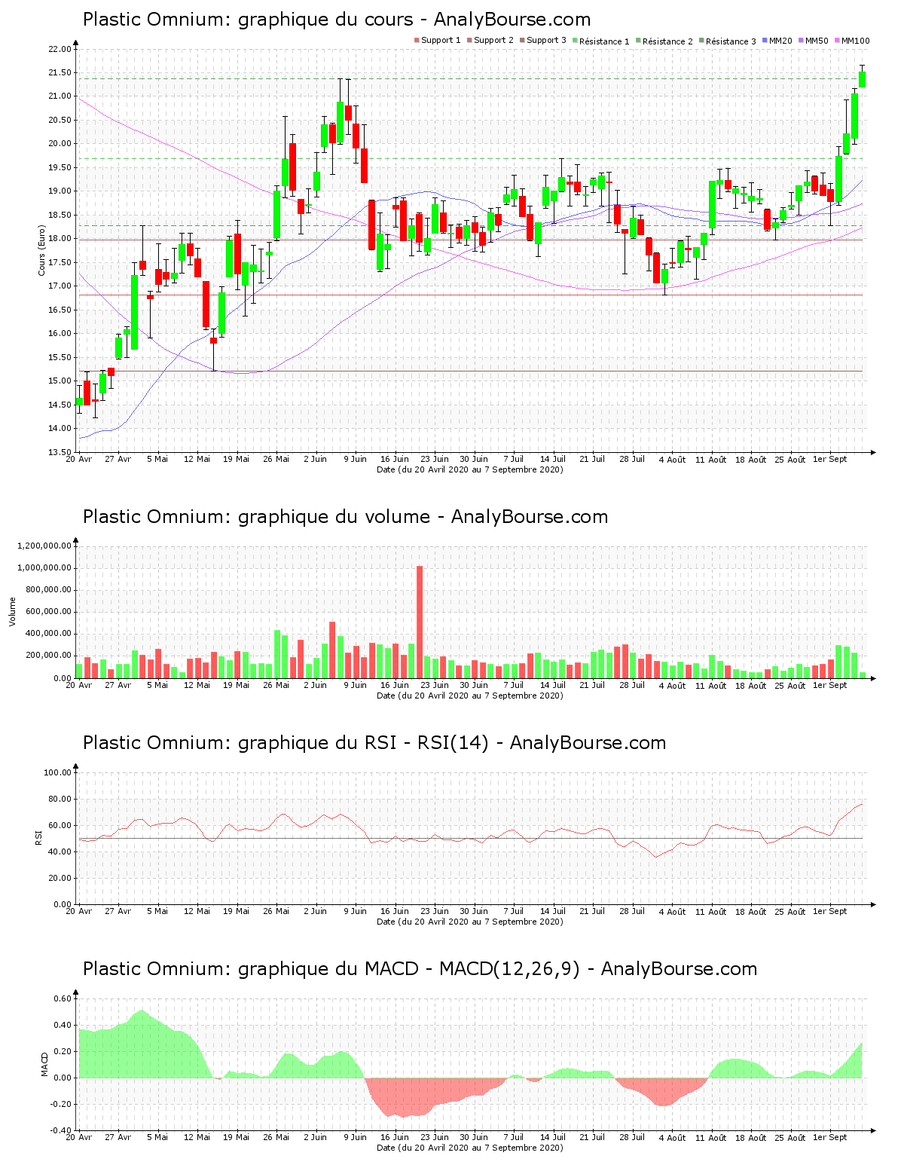The image size is (904, 1168).
Task: Click the -0.20 value on MACD axis
Action: point(62,1104)
